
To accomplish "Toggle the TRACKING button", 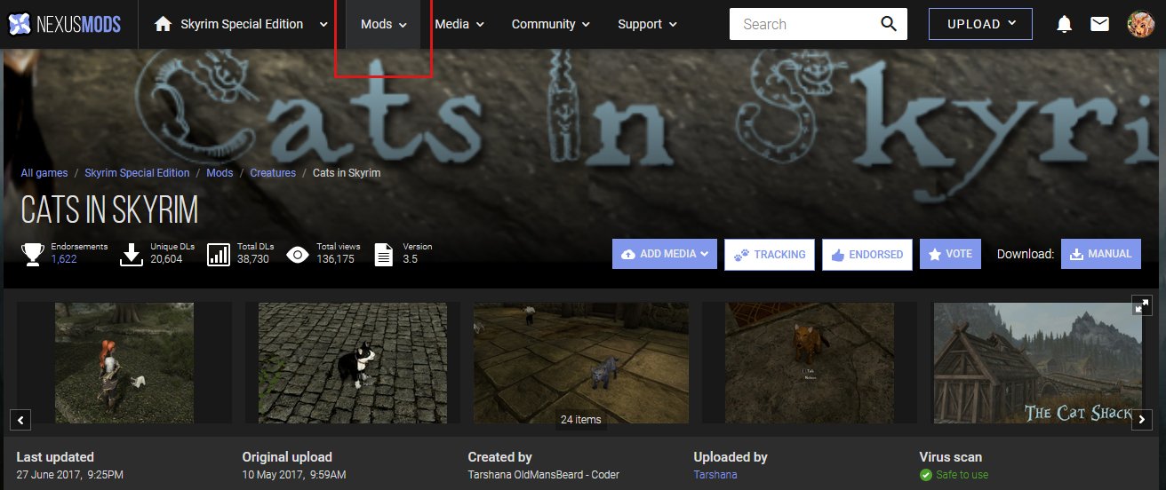I will click(770, 254).
